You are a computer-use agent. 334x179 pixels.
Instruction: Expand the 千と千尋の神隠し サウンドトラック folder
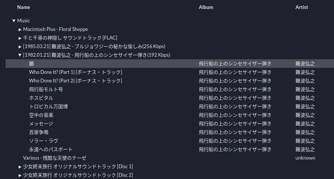click(20, 38)
